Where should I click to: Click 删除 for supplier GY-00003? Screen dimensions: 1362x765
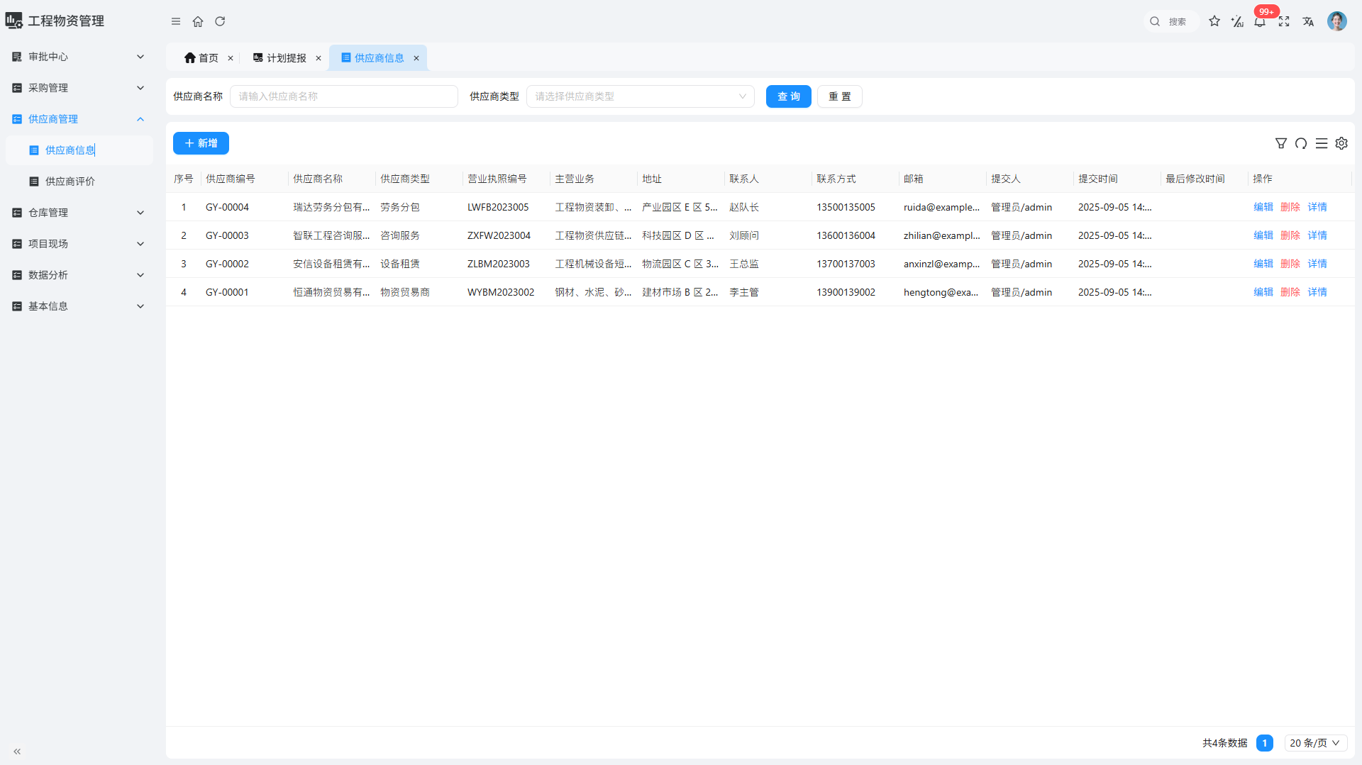(1290, 235)
